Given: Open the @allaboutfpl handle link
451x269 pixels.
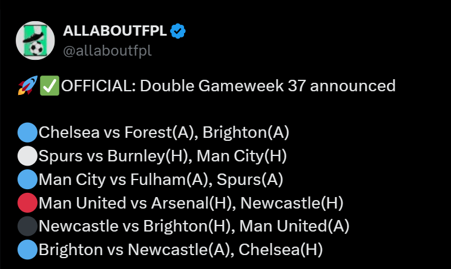Looking at the screenshot, I should point(107,50).
